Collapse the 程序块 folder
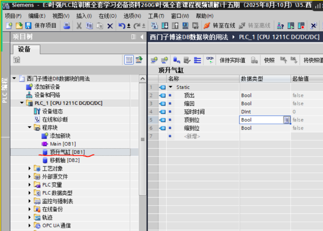This screenshot has height=231, width=323. 30,127
